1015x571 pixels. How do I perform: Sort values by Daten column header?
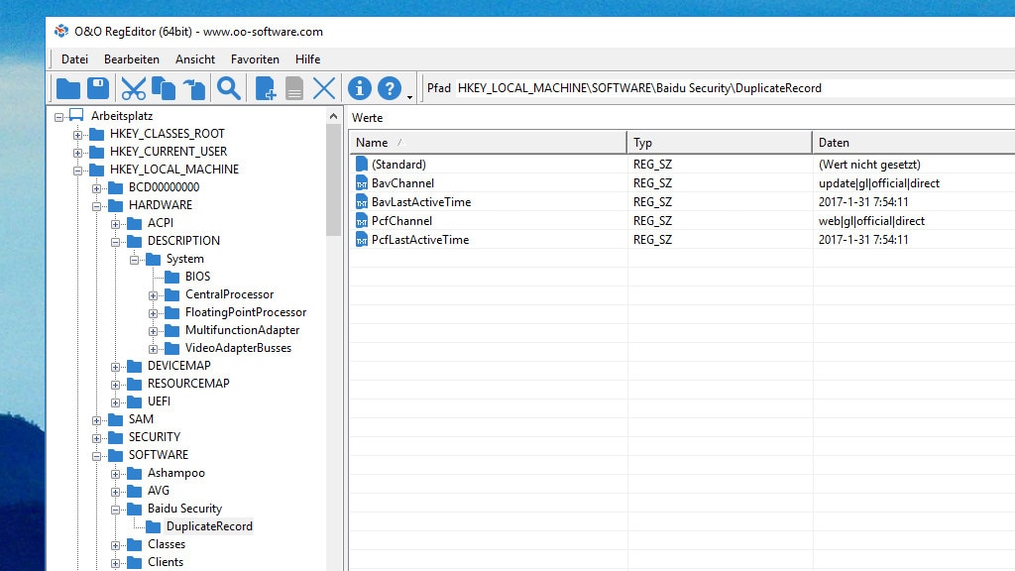coord(913,143)
